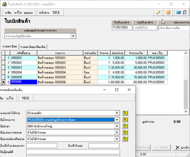The width and height of the screenshot is (190, 157).
Task: Click the clipboard toolbar icon
Action: click(185, 12)
